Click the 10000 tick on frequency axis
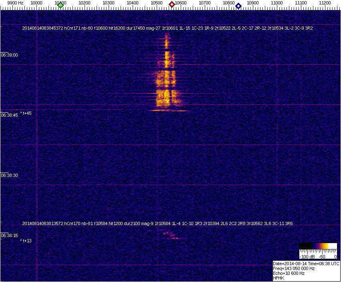The width and height of the screenshot is (341, 282). coord(36,3)
